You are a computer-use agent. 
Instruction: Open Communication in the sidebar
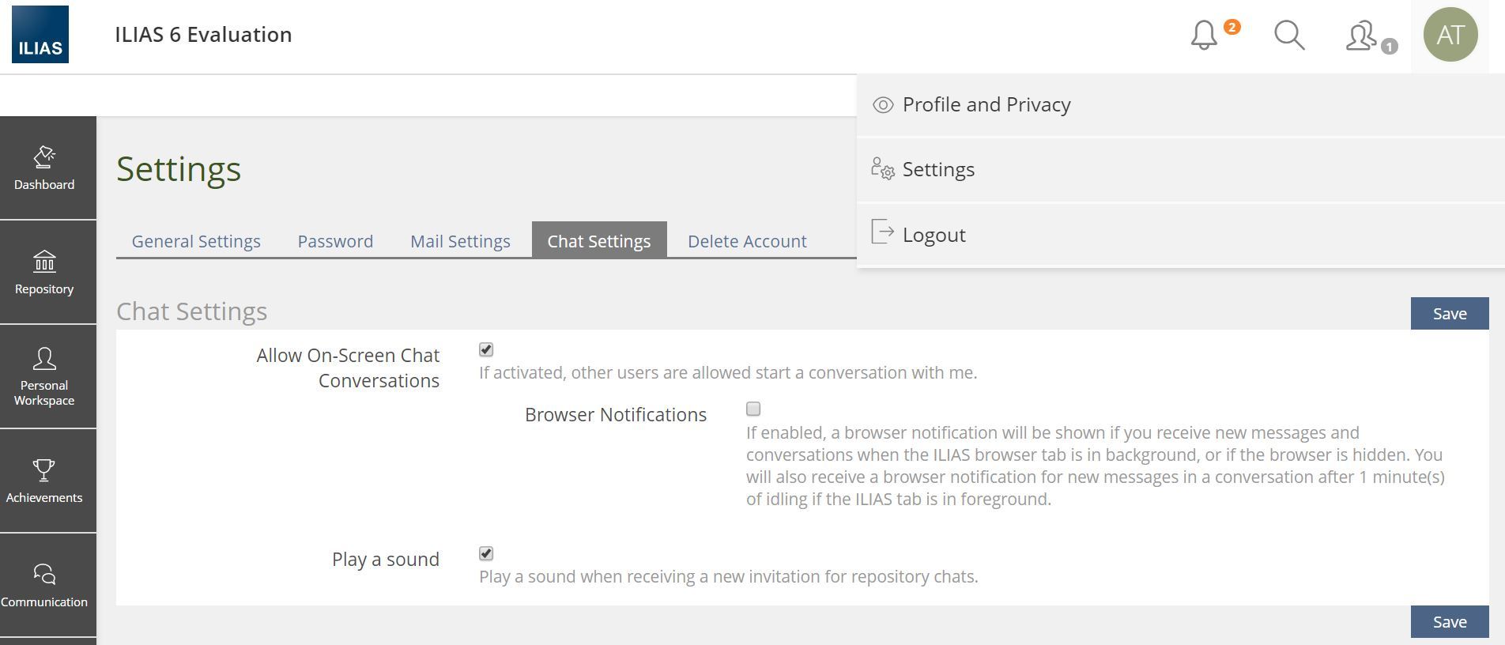pos(44,585)
